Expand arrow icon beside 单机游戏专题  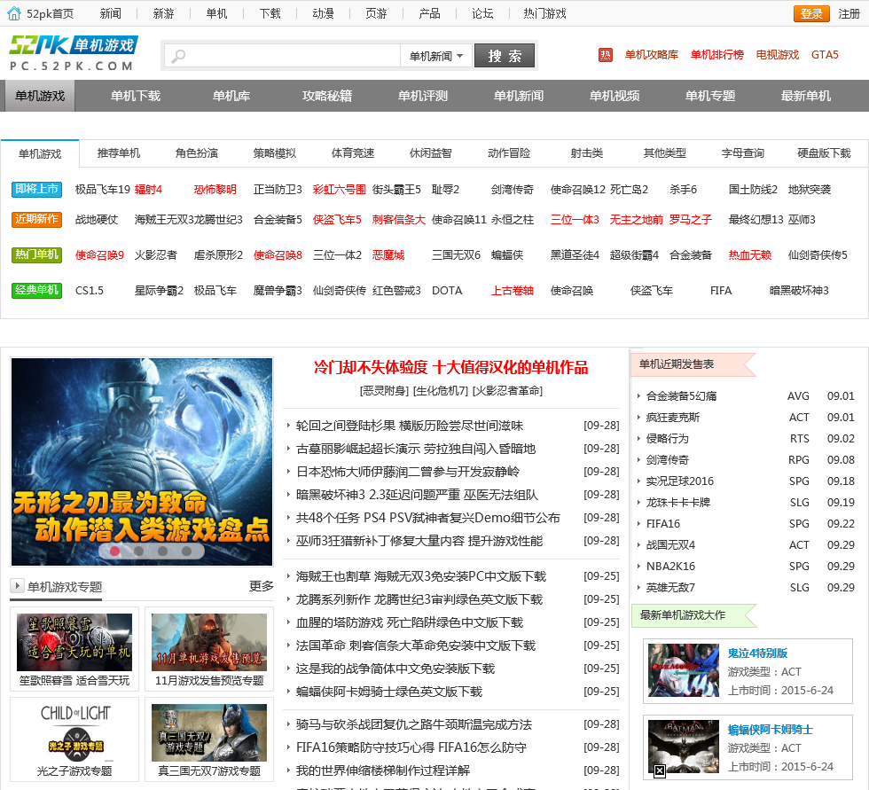pyautogui.click(x=17, y=585)
